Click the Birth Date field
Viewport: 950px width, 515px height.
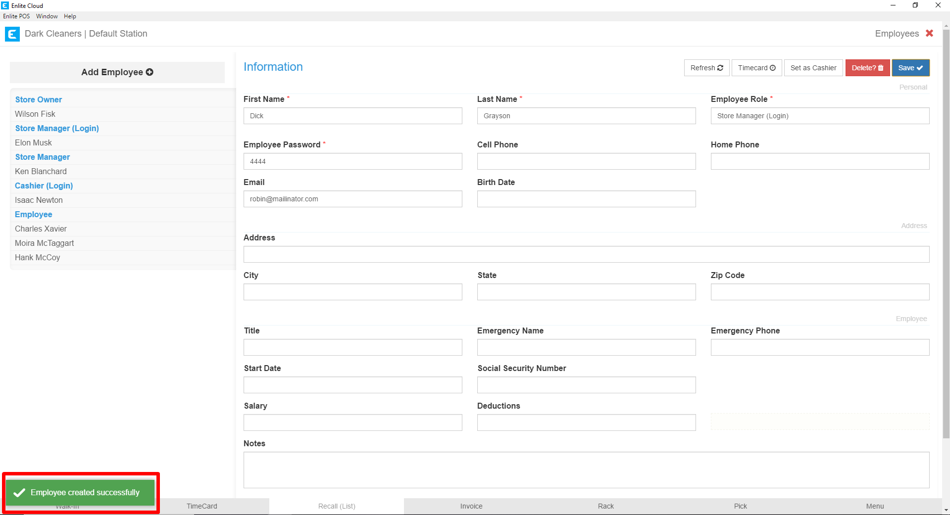pyautogui.click(x=587, y=199)
